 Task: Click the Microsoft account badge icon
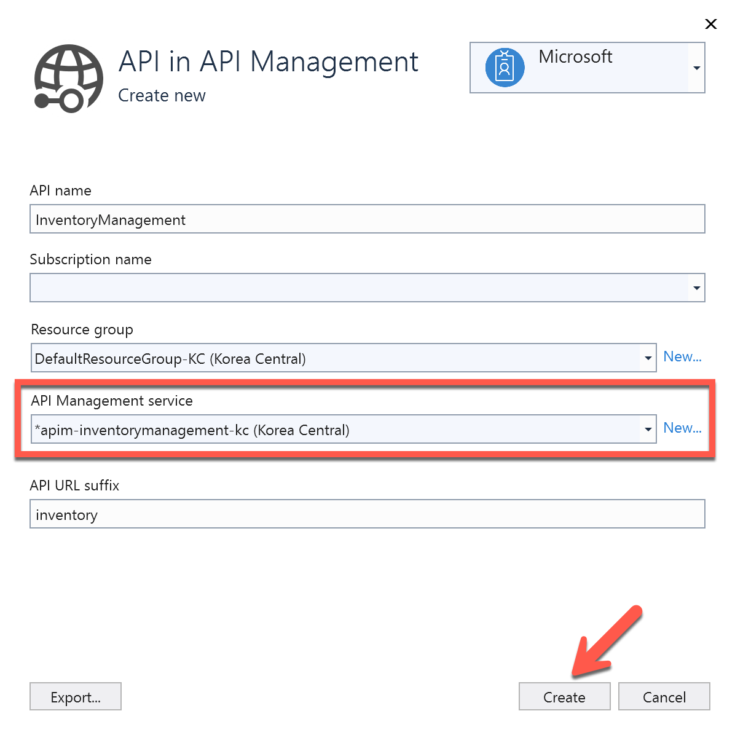[504, 68]
